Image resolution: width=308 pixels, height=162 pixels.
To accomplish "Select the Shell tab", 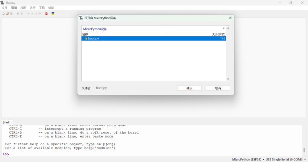I will tap(6, 122).
